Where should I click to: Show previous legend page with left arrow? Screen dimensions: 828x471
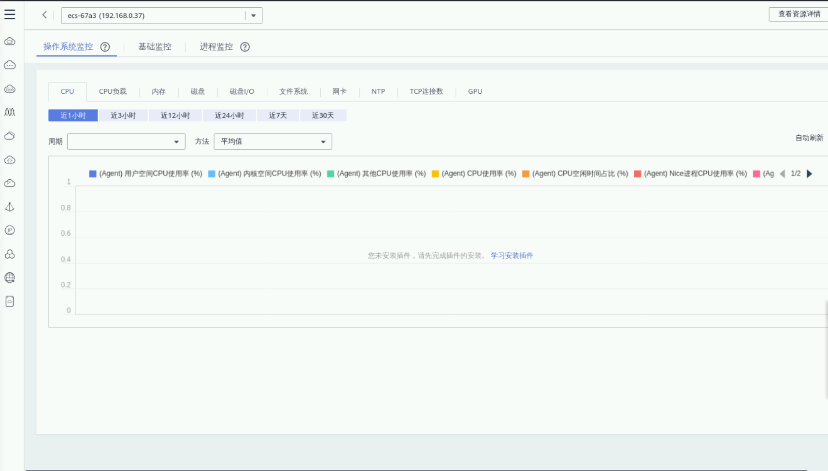point(783,174)
